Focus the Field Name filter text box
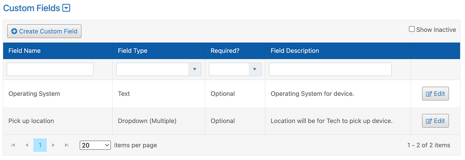This screenshot has height=160, width=465. [x=50, y=69]
